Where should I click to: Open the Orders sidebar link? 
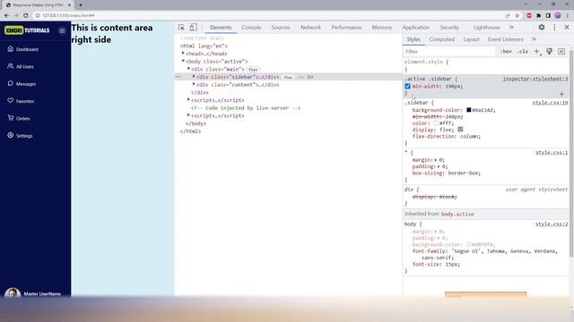coord(19,118)
